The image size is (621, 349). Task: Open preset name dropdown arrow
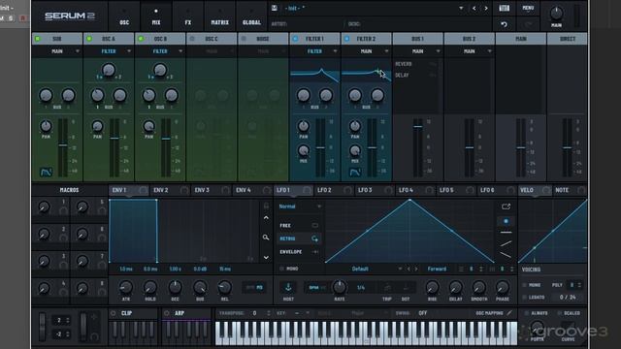(461, 8)
